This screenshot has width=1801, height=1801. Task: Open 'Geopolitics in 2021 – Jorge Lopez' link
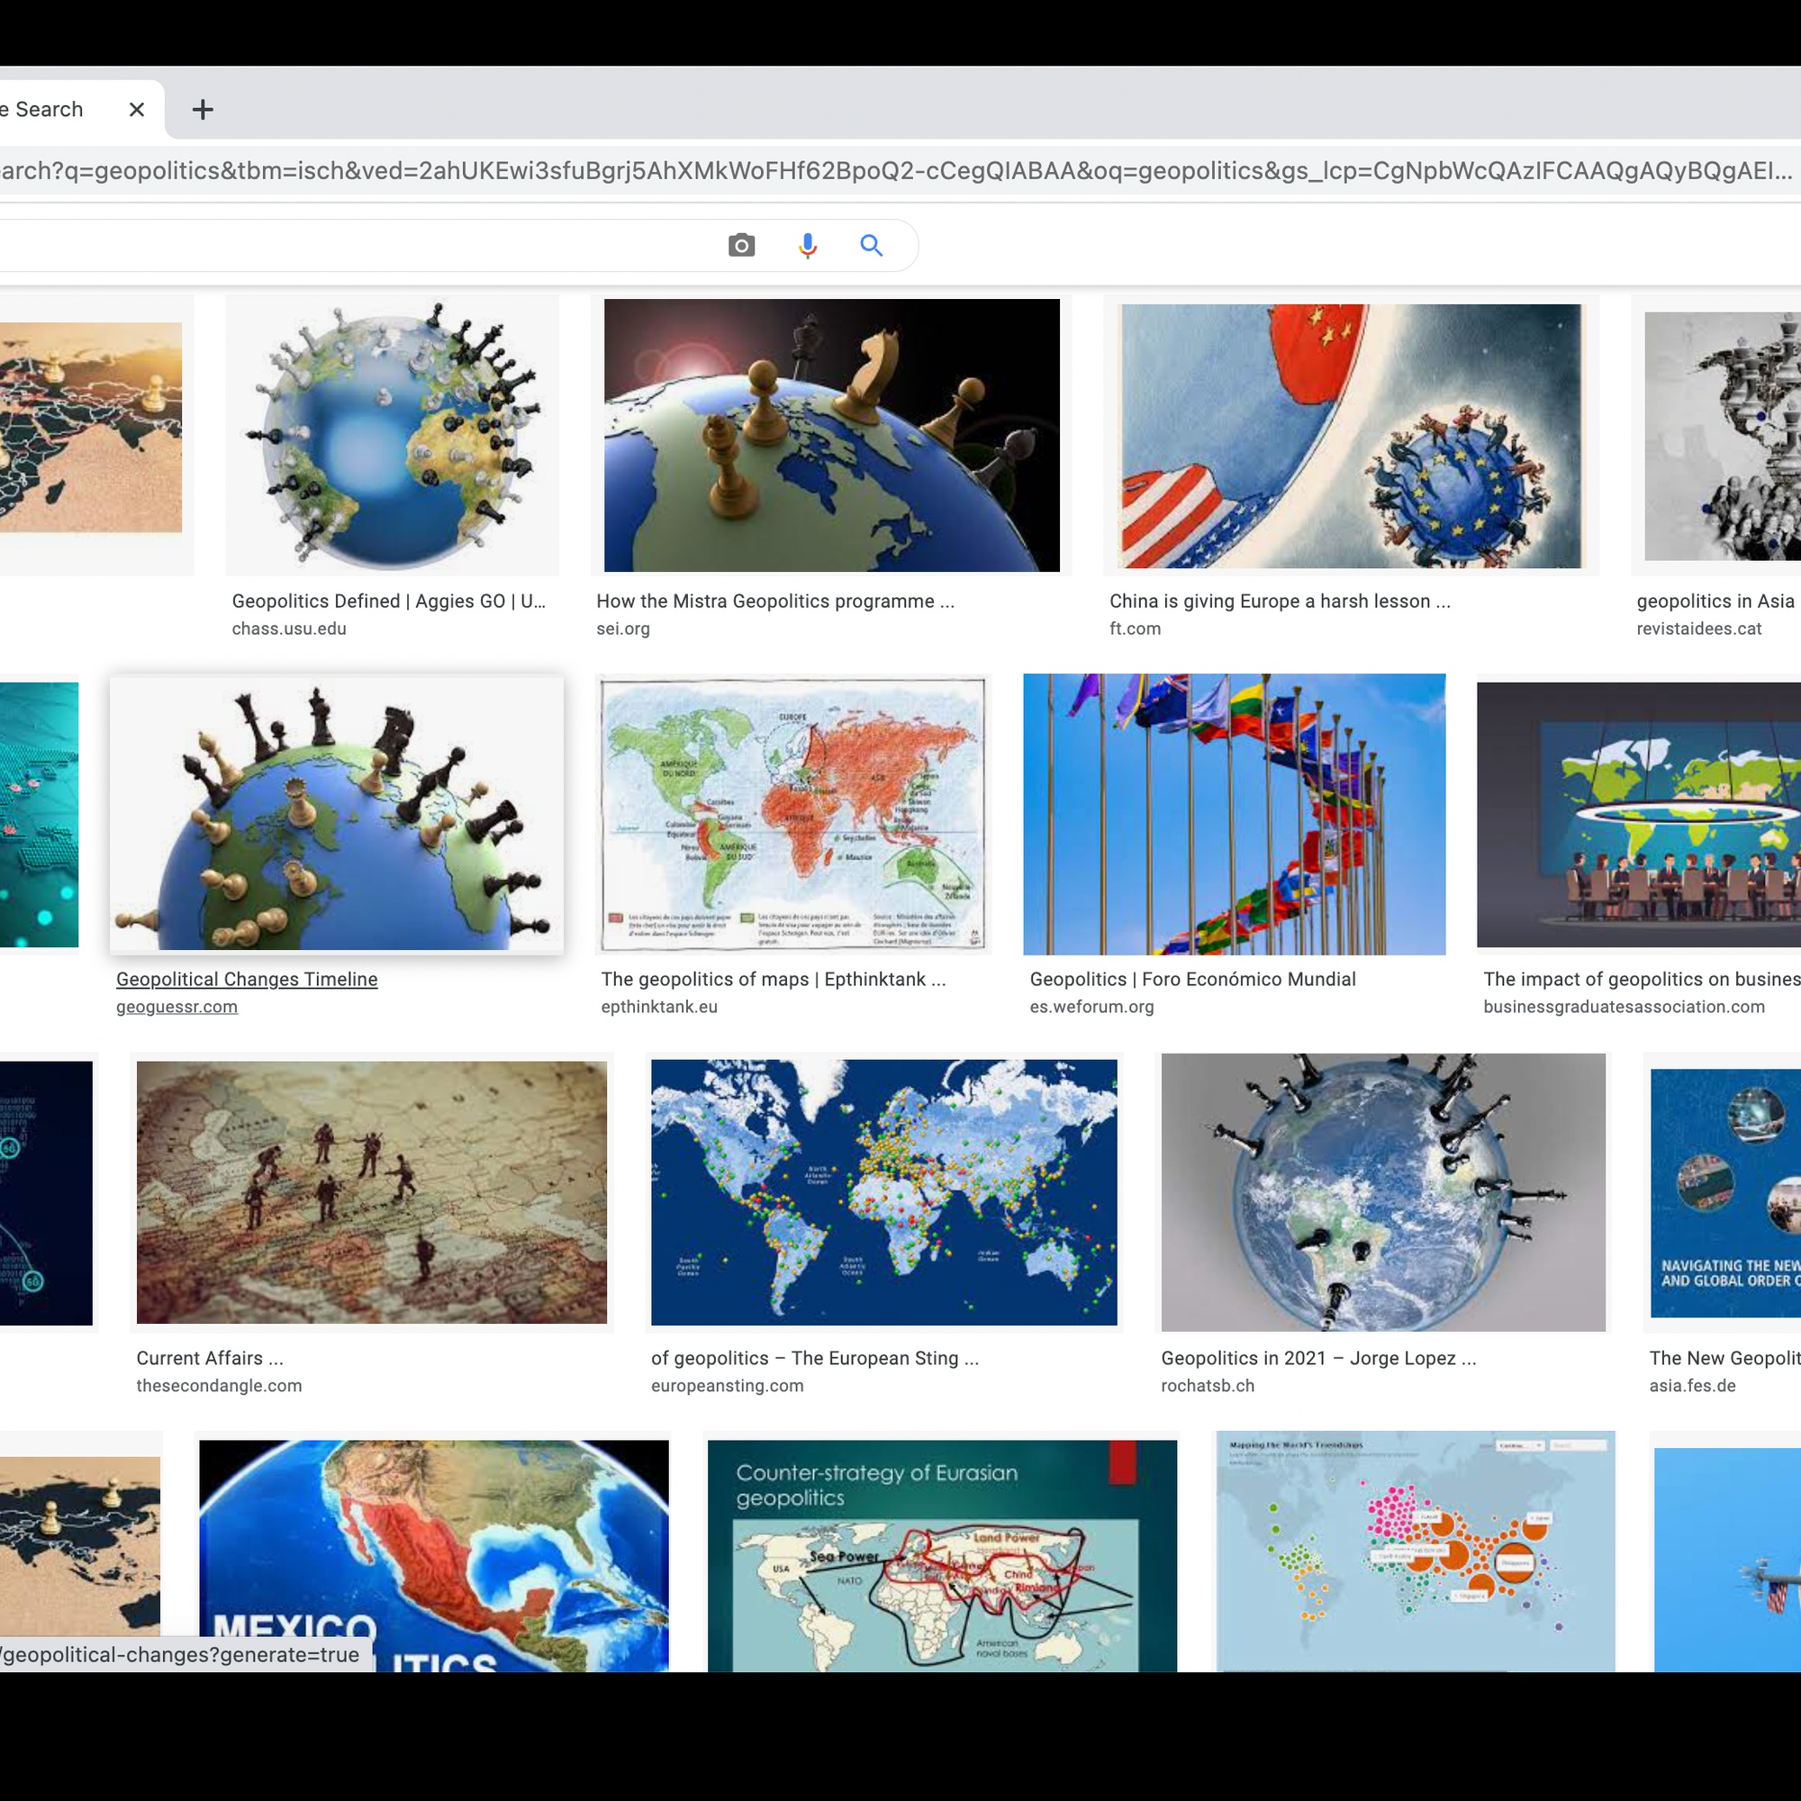coord(1318,1358)
